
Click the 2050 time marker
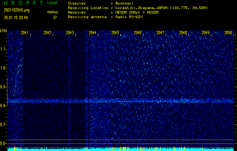click(228, 33)
